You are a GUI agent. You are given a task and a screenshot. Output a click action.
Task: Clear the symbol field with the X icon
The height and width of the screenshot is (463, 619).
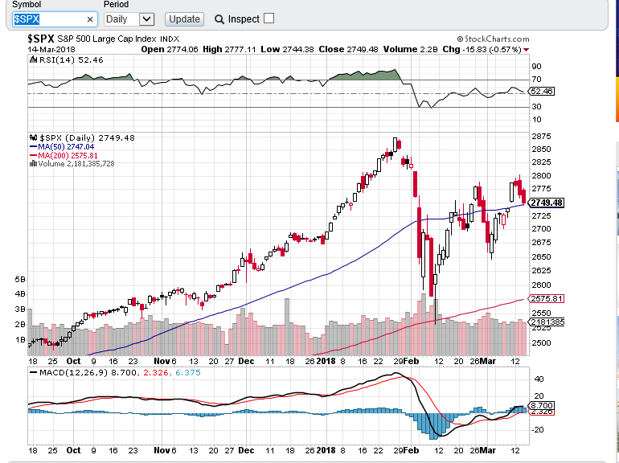coord(90,19)
